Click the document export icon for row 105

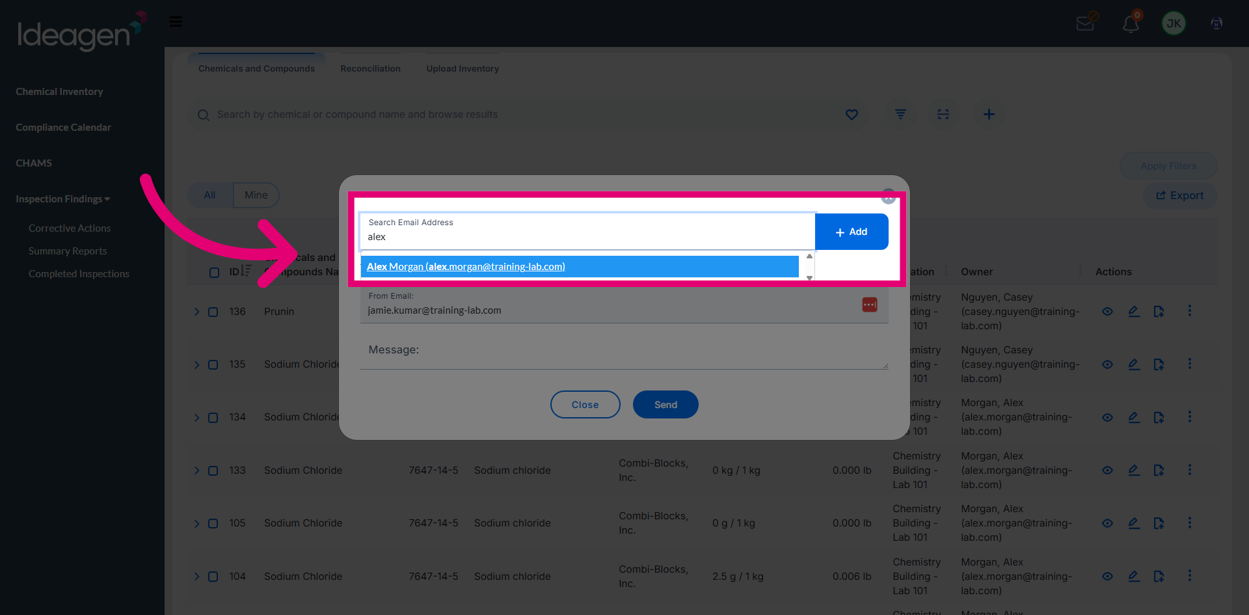click(x=1159, y=523)
